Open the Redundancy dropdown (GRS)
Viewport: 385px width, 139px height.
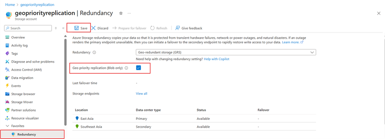[x=226, y=52]
